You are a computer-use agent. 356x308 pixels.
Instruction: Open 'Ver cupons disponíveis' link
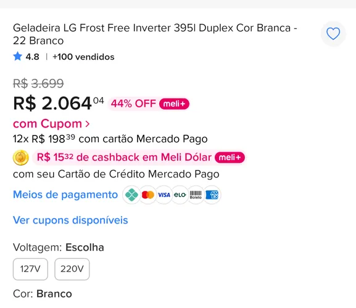point(70,220)
